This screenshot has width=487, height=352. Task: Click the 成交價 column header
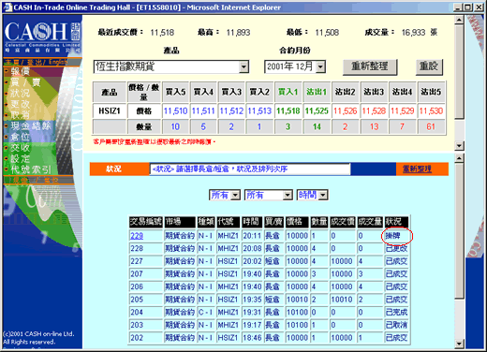343,222
